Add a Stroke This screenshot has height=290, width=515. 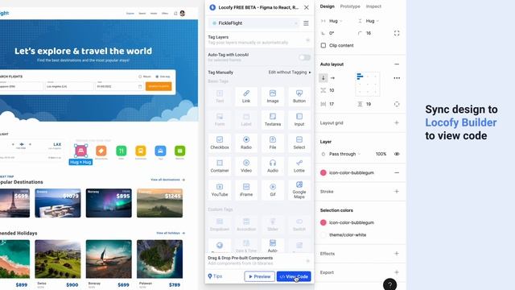pos(397,192)
